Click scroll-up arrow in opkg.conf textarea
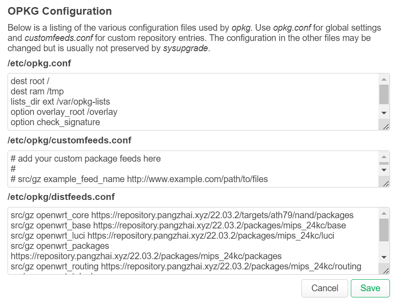The image size is (398, 301). pyautogui.click(x=384, y=79)
